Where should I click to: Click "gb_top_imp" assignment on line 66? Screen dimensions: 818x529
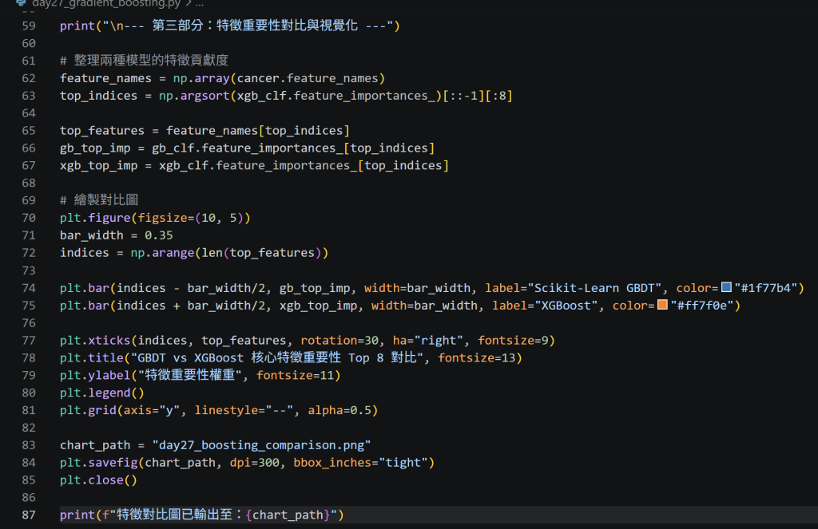96,148
